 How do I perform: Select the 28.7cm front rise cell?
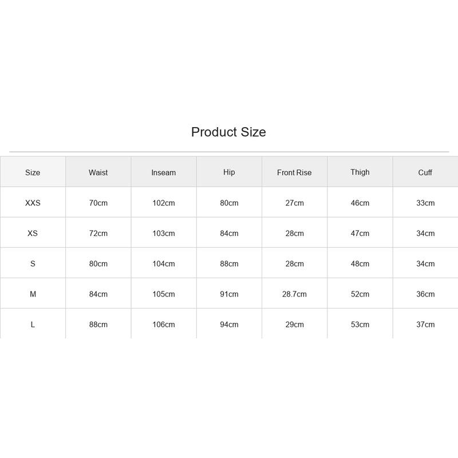coord(294,294)
